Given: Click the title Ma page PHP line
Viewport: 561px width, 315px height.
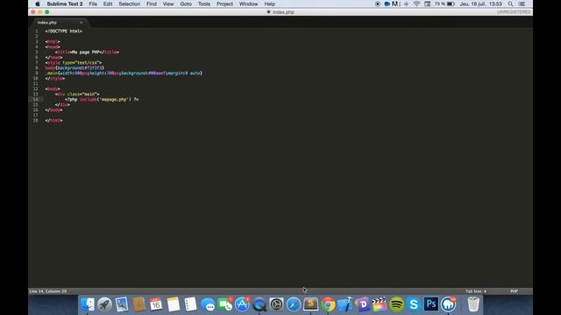Looking at the screenshot, I should [87, 52].
